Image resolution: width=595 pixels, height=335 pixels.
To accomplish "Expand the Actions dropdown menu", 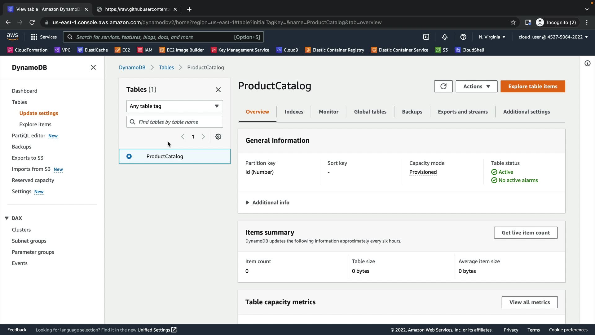I will [x=476, y=86].
